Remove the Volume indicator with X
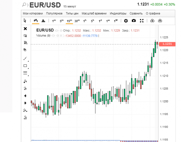 click(x=61, y=36)
